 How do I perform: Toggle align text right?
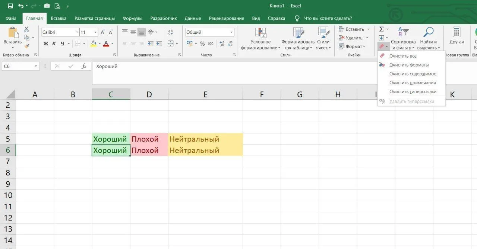pos(141,43)
